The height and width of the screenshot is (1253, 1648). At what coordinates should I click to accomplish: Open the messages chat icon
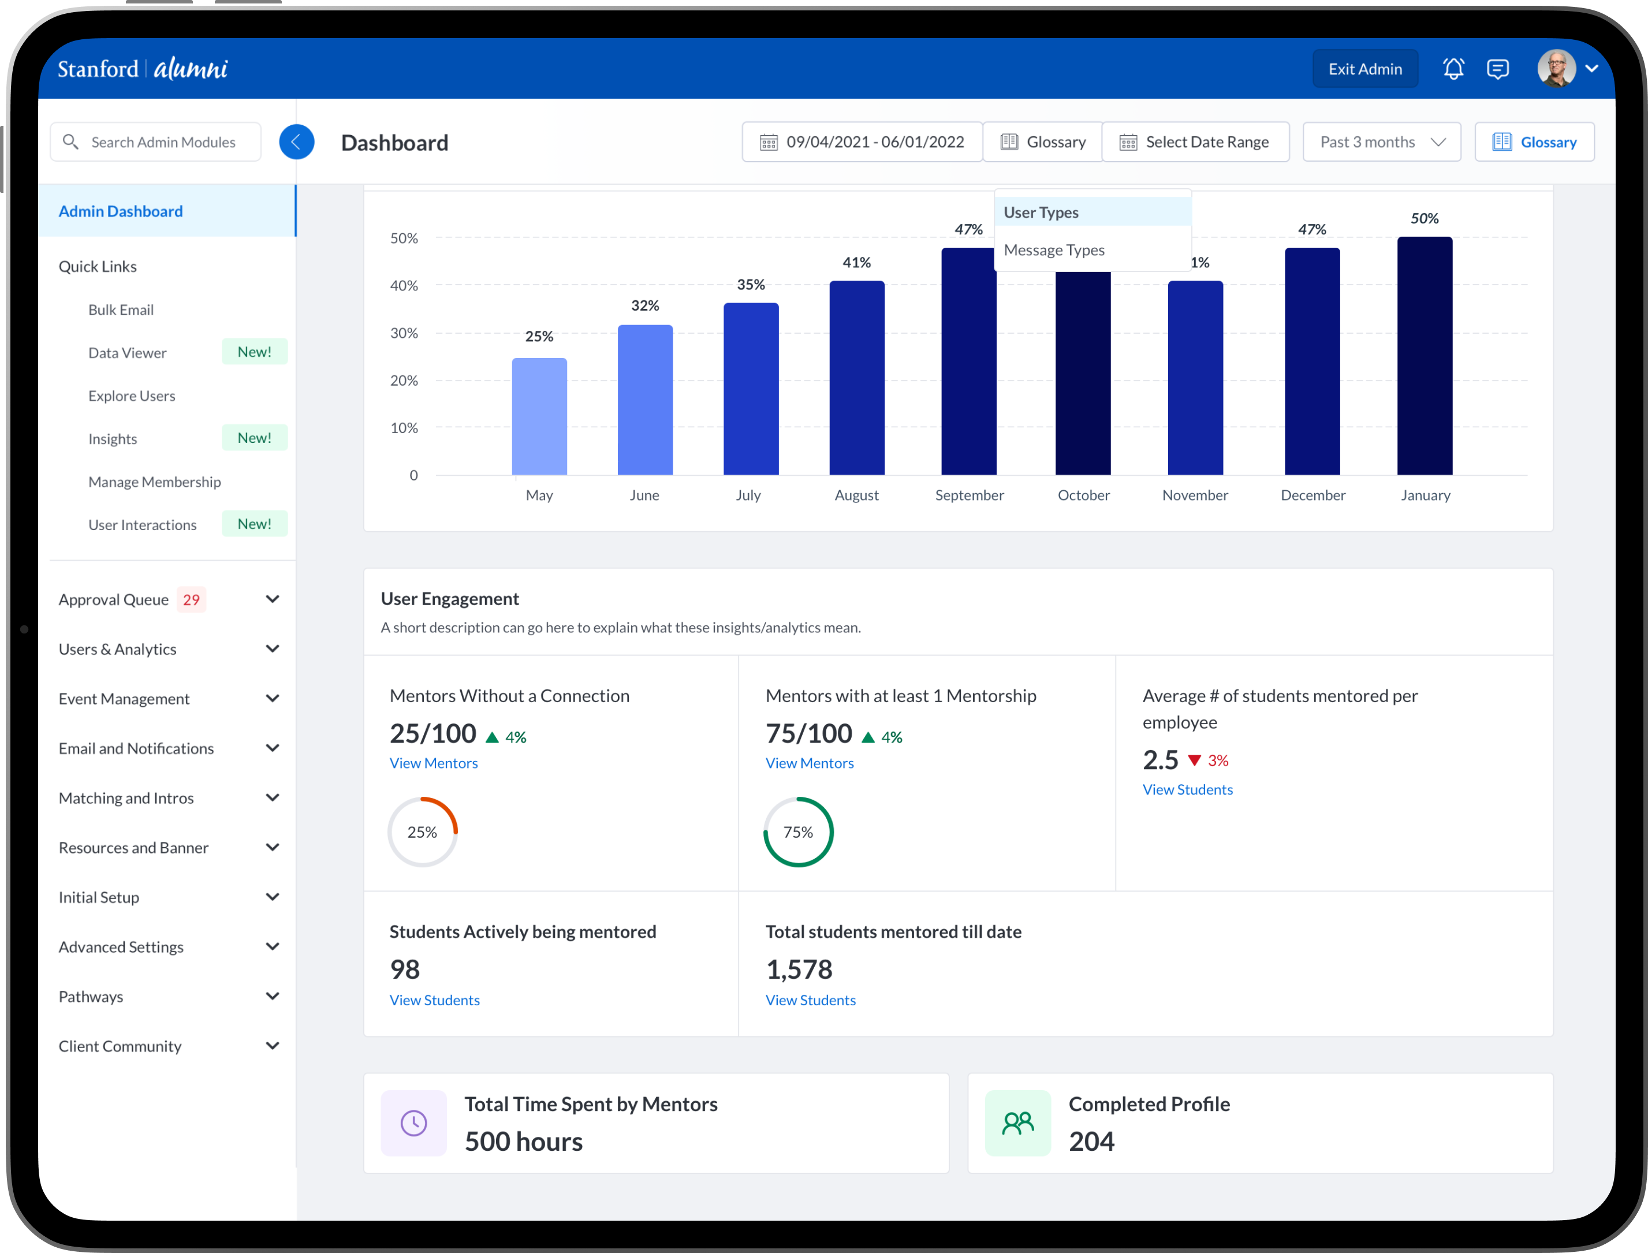pos(1497,69)
